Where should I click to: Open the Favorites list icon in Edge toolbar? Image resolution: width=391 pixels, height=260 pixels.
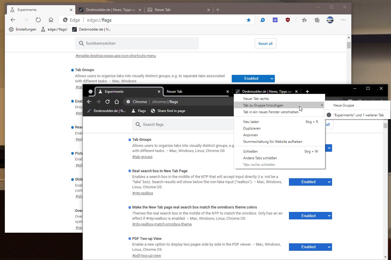[x=304, y=20]
